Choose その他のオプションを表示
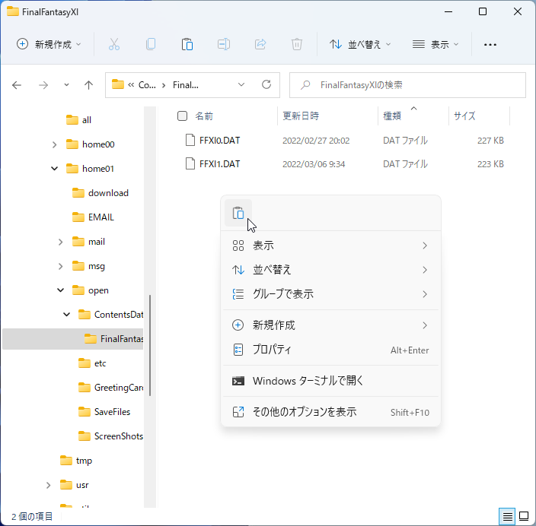The width and height of the screenshot is (536, 526). point(330,412)
